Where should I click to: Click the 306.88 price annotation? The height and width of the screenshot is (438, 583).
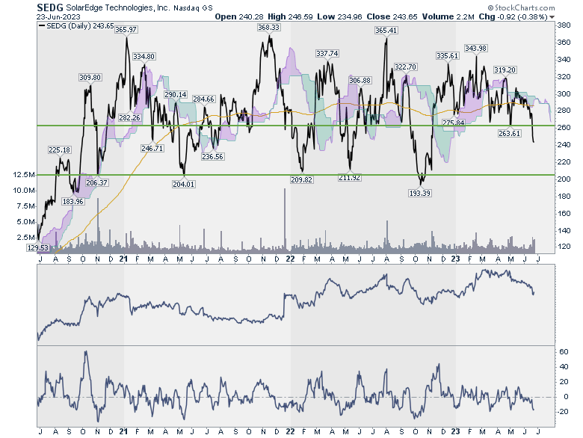(x=360, y=80)
